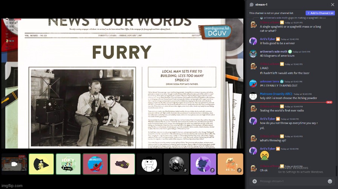Click Arti's Fyber avatar beside 'it feels good' message
338x189 pixels.
(x=253, y=41)
